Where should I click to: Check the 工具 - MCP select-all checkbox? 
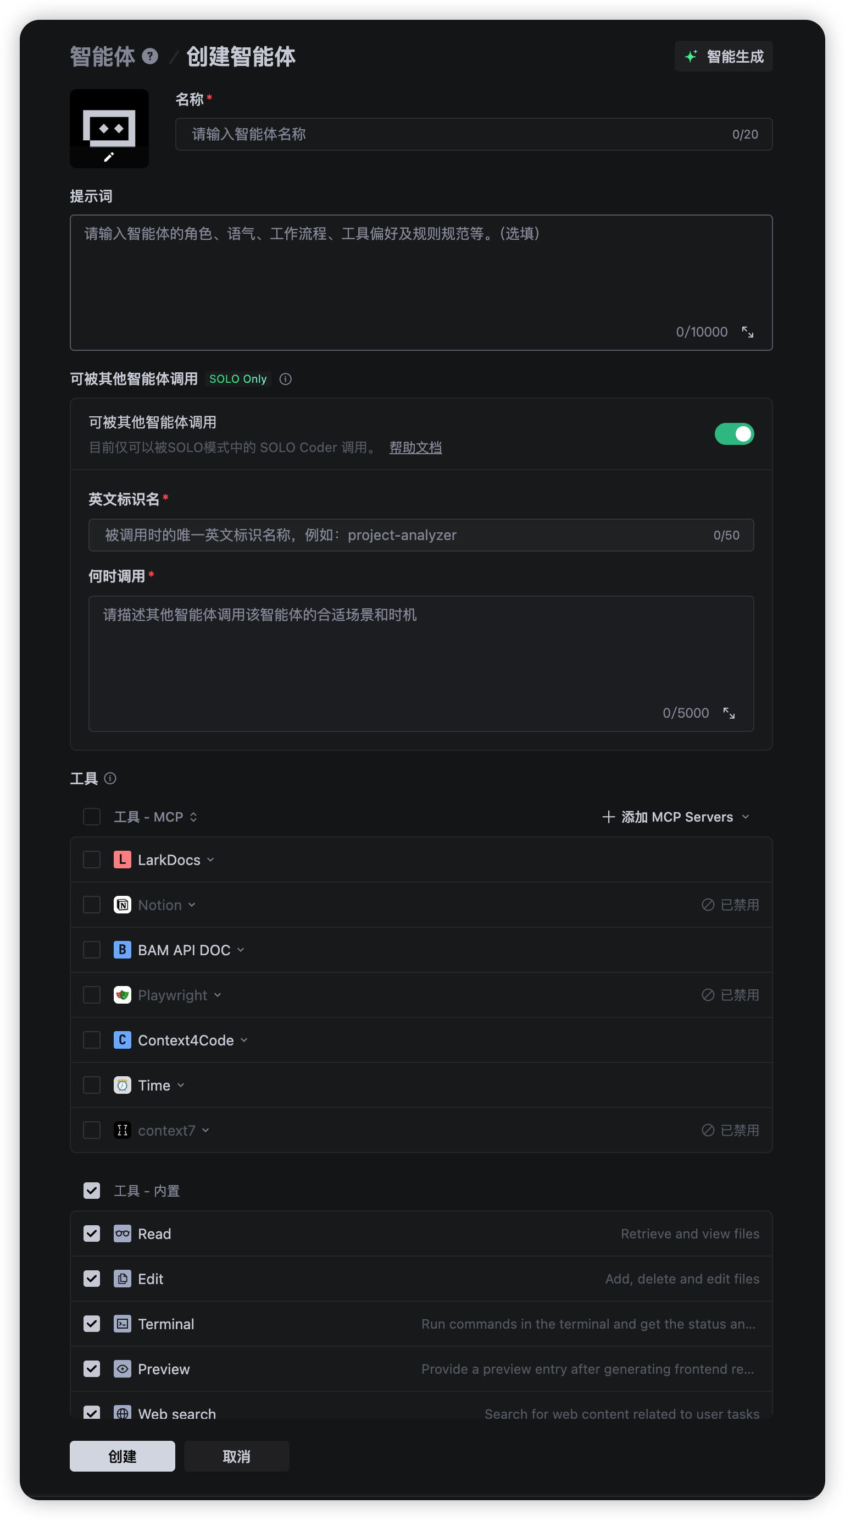91,817
